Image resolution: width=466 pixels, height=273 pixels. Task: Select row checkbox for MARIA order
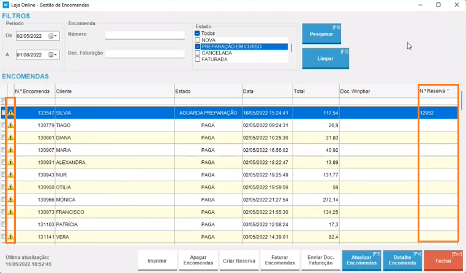pyautogui.click(x=4, y=150)
